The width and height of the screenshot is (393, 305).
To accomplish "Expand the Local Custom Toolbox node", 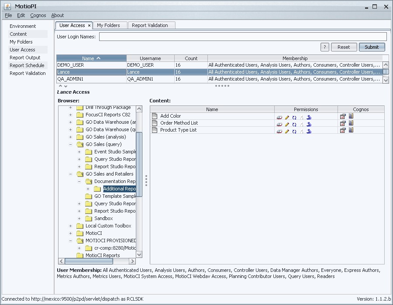I will [x=70, y=226].
